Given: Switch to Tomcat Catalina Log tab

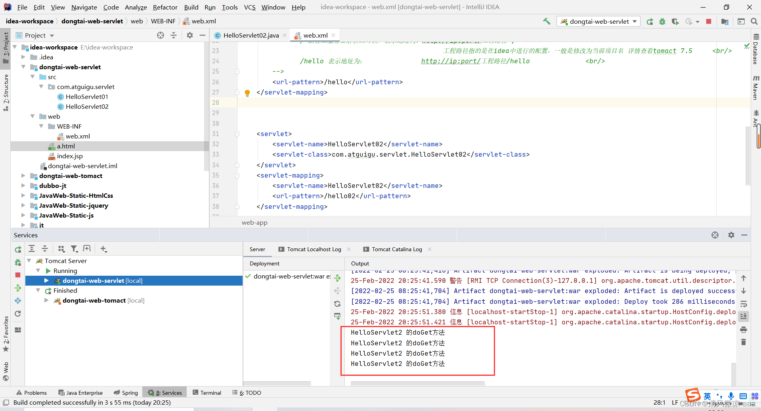Looking at the screenshot, I should [397, 249].
